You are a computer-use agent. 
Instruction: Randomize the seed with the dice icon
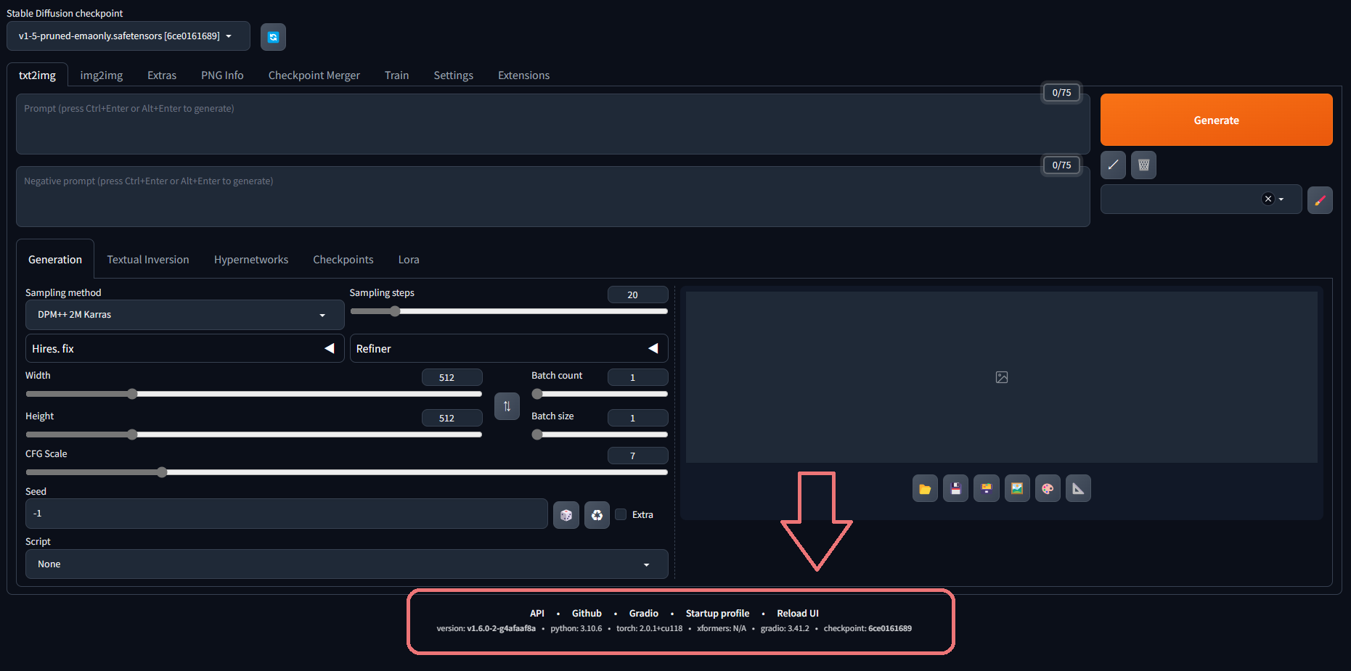click(x=566, y=514)
